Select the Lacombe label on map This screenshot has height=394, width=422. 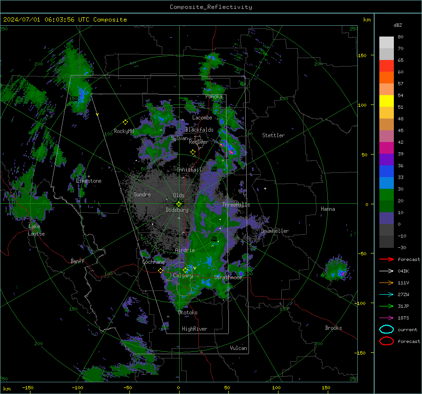202,118
